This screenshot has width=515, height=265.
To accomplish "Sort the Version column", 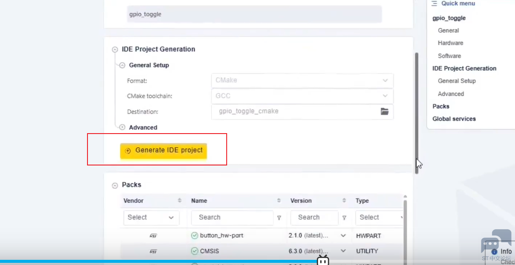I will click(x=344, y=200).
